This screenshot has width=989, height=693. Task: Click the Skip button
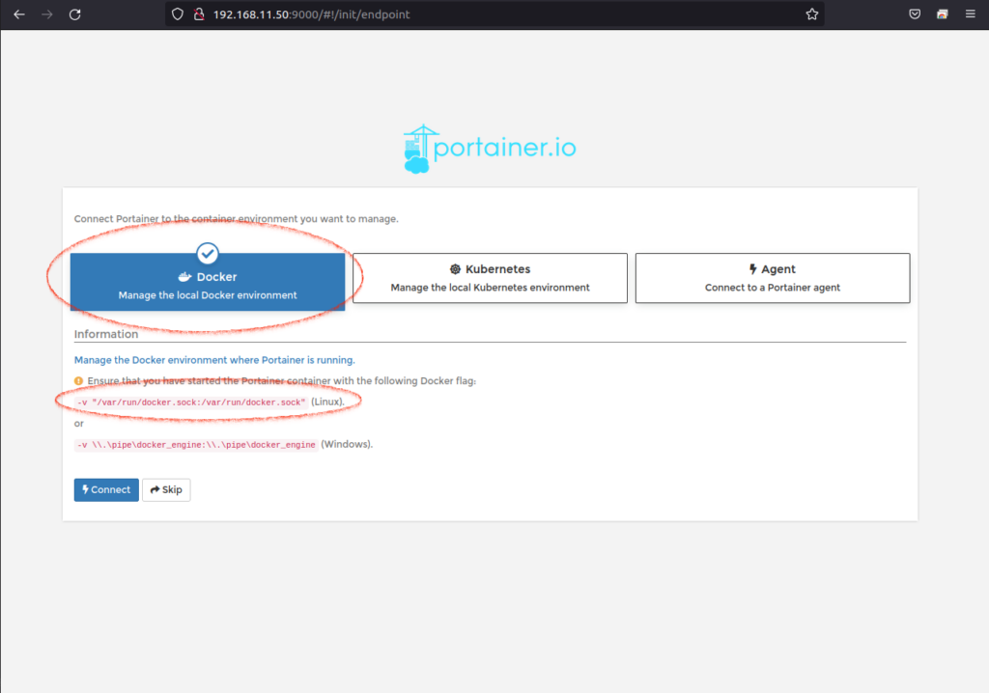[x=166, y=490]
